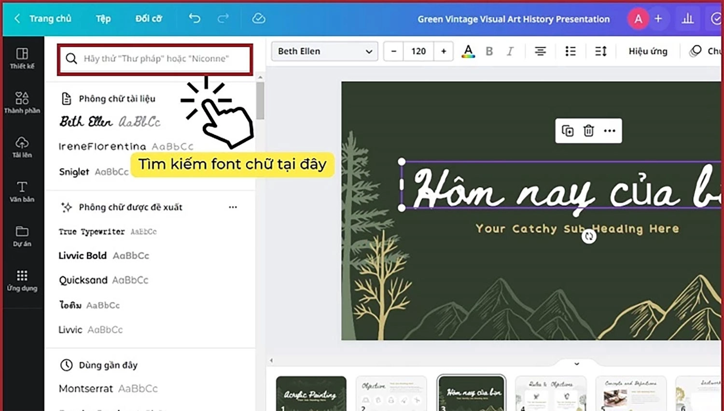Select the IreneFlorentina font

click(x=126, y=146)
